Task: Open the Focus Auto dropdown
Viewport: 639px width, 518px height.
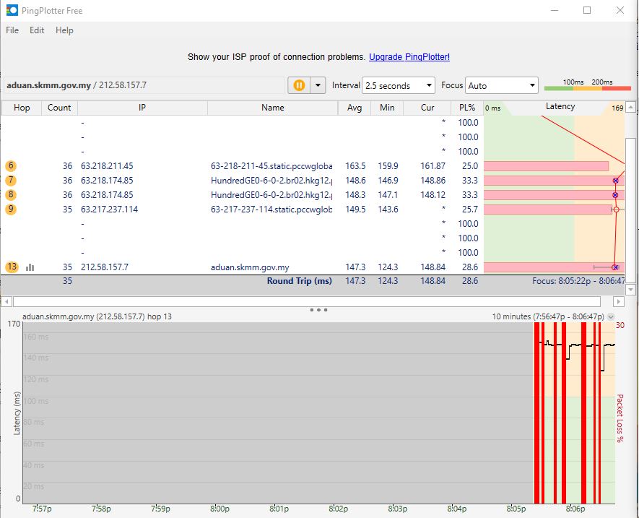Action: tap(502, 85)
